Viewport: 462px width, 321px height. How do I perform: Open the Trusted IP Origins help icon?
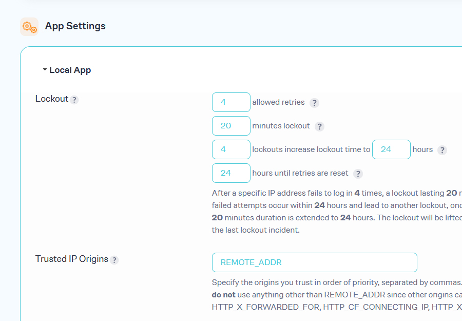(114, 260)
